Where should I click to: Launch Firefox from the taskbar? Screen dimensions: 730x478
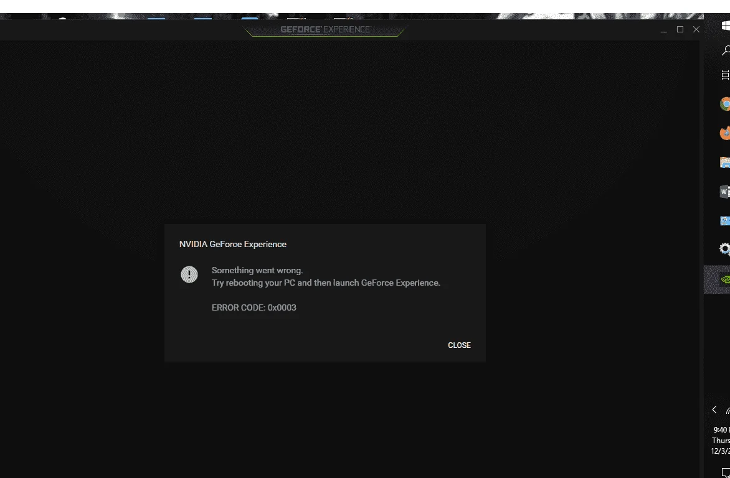point(725,133)
